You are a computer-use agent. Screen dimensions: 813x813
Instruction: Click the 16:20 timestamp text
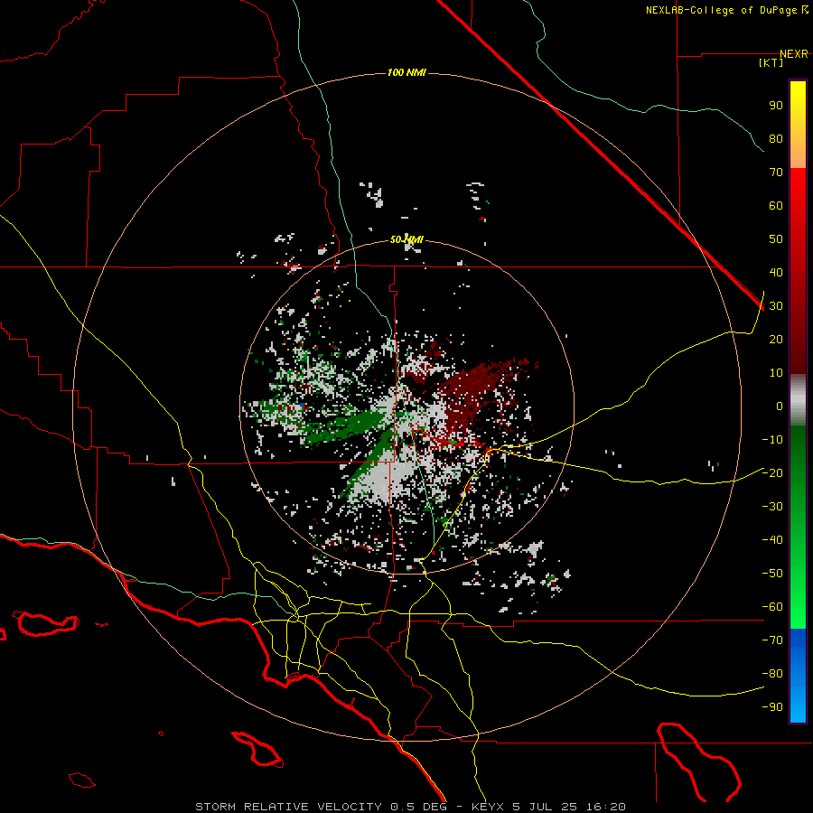pos(606,807)
